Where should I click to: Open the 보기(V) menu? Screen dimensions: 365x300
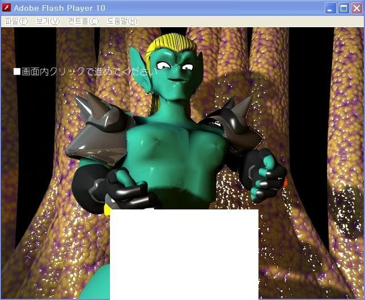(48, 22)
